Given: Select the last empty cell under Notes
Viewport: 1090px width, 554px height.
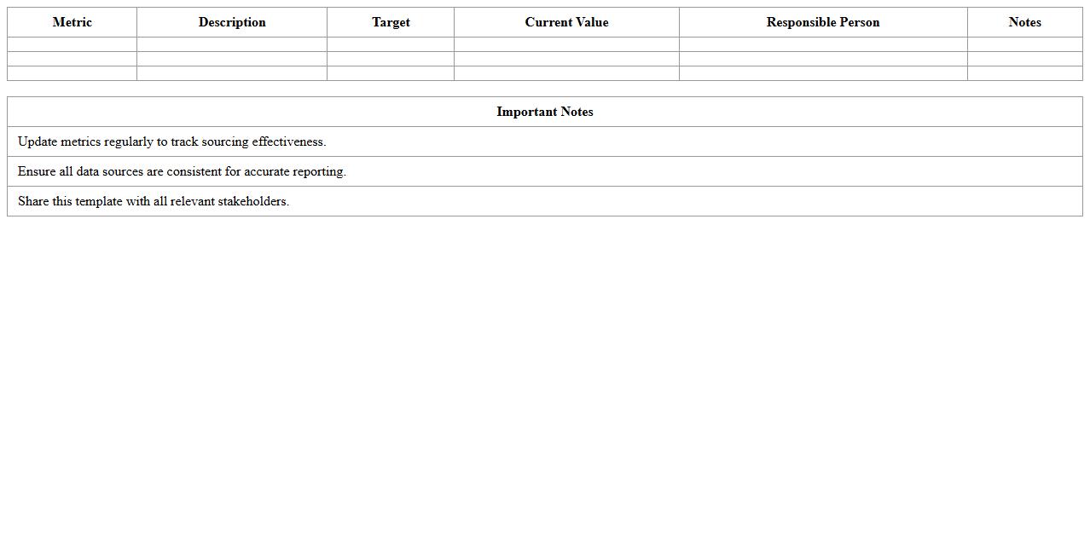Looking at the screenshot, I should (x=1024, y=73).
